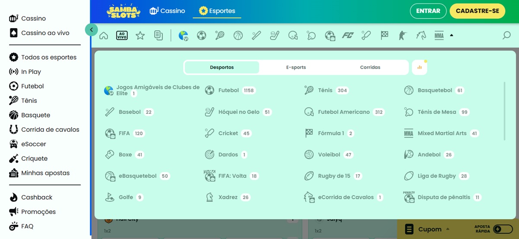Viewport: 519px width, 239px height.
Task: Select tennis racket icon in toolbar
Action: (x=220, y=35)
